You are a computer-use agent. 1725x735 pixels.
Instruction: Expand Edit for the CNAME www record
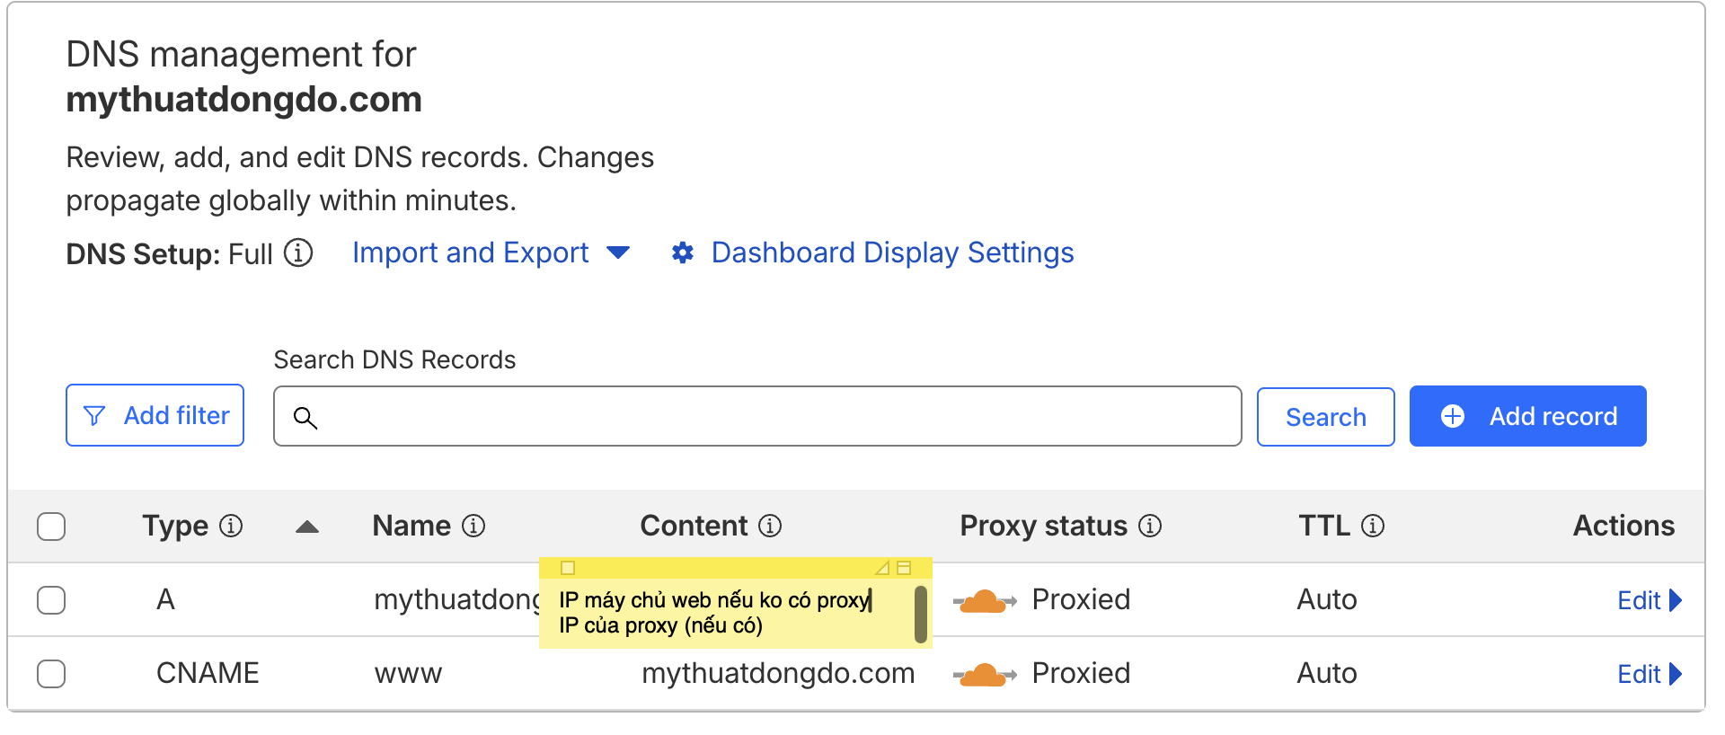1649,674
